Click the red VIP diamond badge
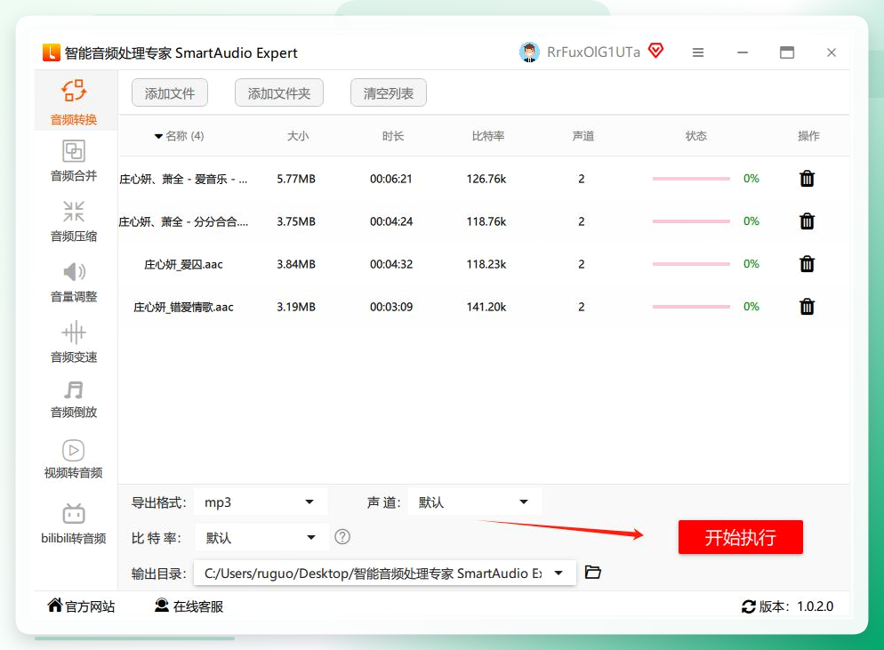The image size is (884, 650). click(655, 51)
